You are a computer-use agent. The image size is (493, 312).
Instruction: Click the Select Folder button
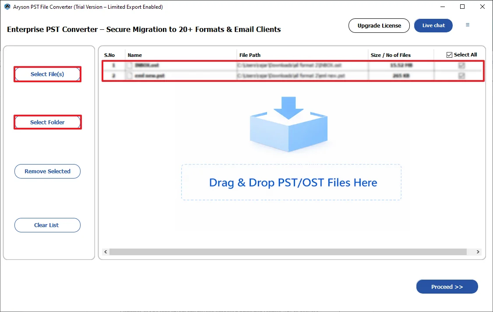[47, 122]
